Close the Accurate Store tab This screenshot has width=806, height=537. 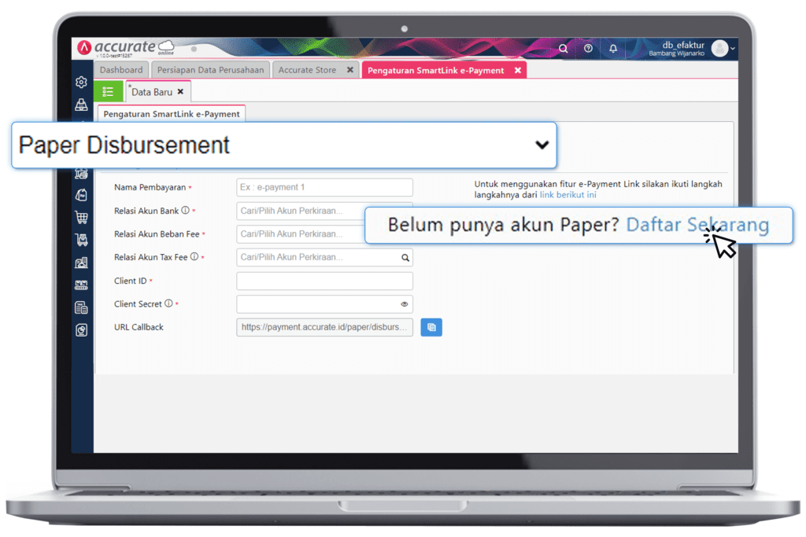[350, 70]
